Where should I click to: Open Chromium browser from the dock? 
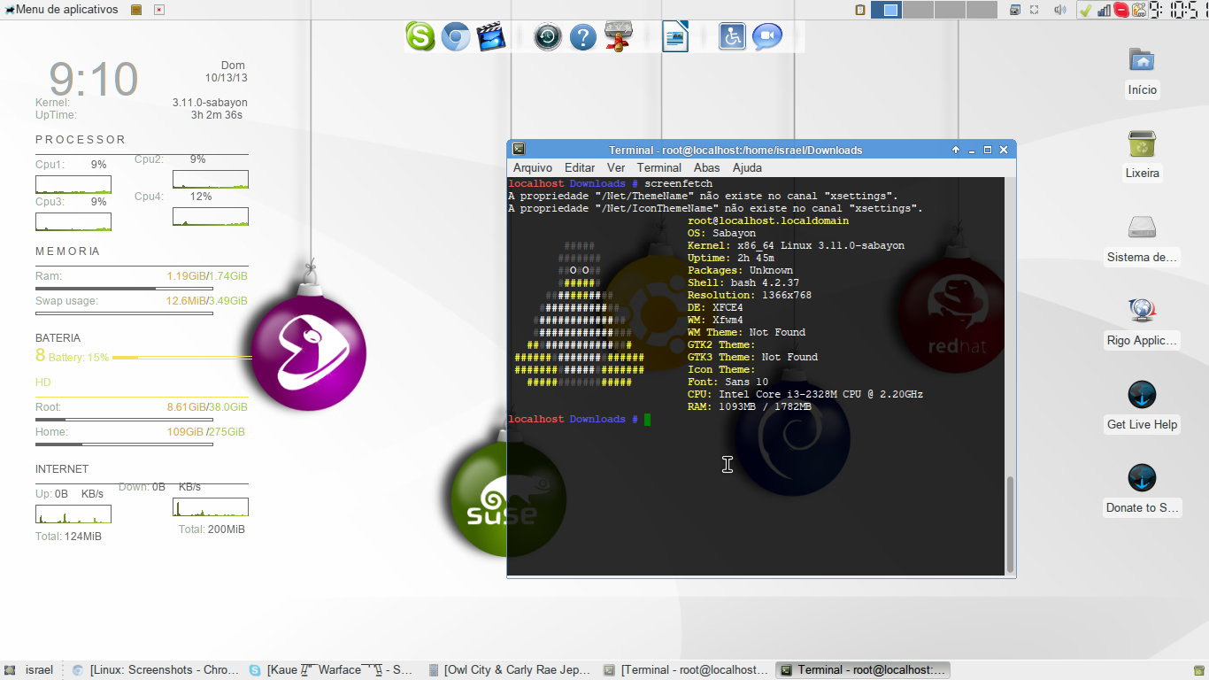click(x=456, y=37)
